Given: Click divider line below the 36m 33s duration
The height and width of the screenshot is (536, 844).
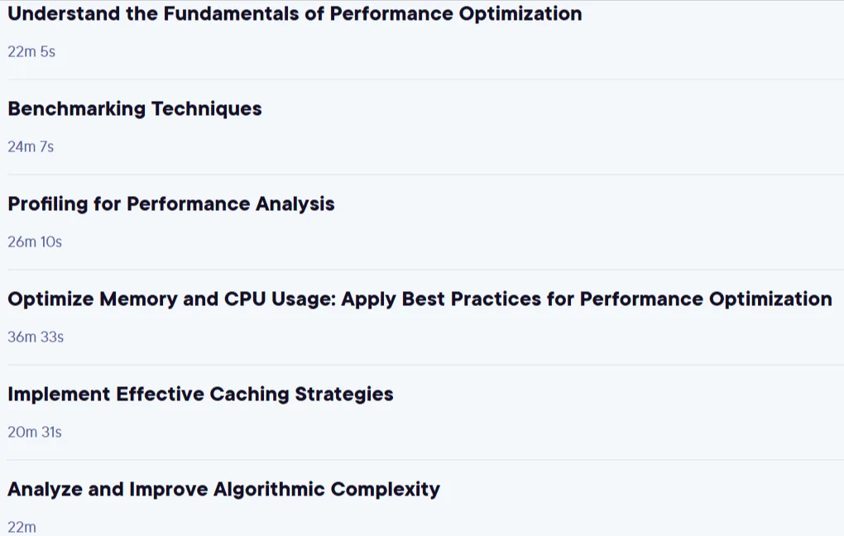Looking at the screenshot, I should point(425,365).
